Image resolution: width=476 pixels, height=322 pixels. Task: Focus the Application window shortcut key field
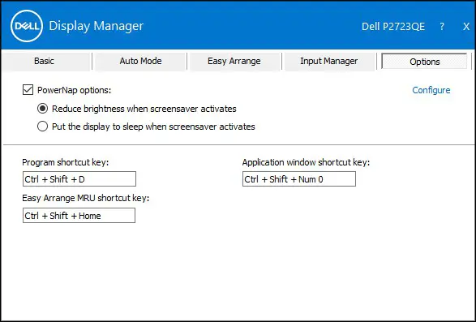point(299,179)
